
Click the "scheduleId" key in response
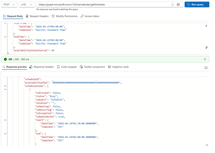[32, 79]
